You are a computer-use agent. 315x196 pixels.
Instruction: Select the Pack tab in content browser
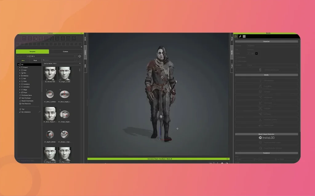tap(35, 60)
